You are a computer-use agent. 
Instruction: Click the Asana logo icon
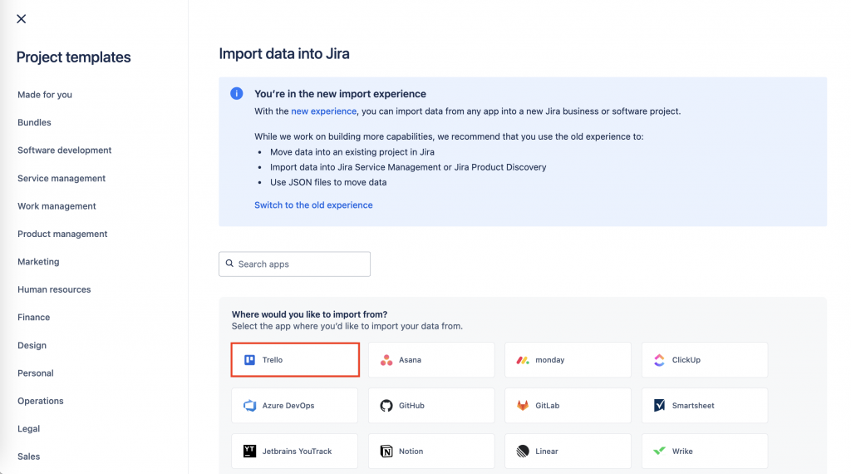(386, 360)
